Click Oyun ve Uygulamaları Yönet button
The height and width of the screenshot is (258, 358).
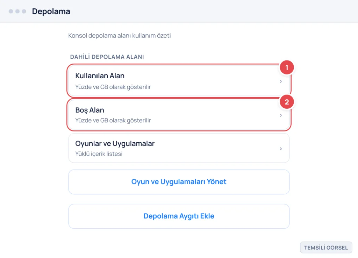pos(179,182)
